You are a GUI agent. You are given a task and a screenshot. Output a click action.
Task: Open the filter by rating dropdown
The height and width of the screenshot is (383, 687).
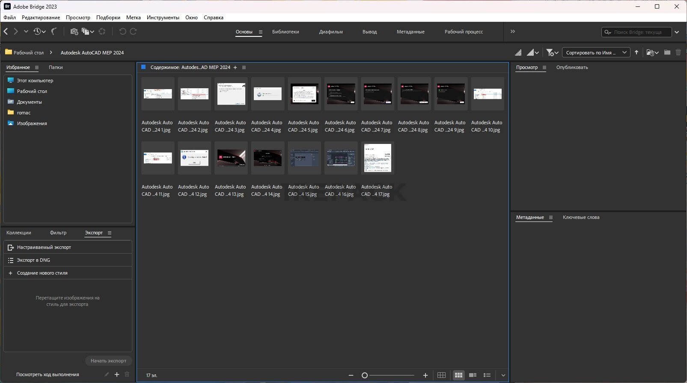pos(552,52)
